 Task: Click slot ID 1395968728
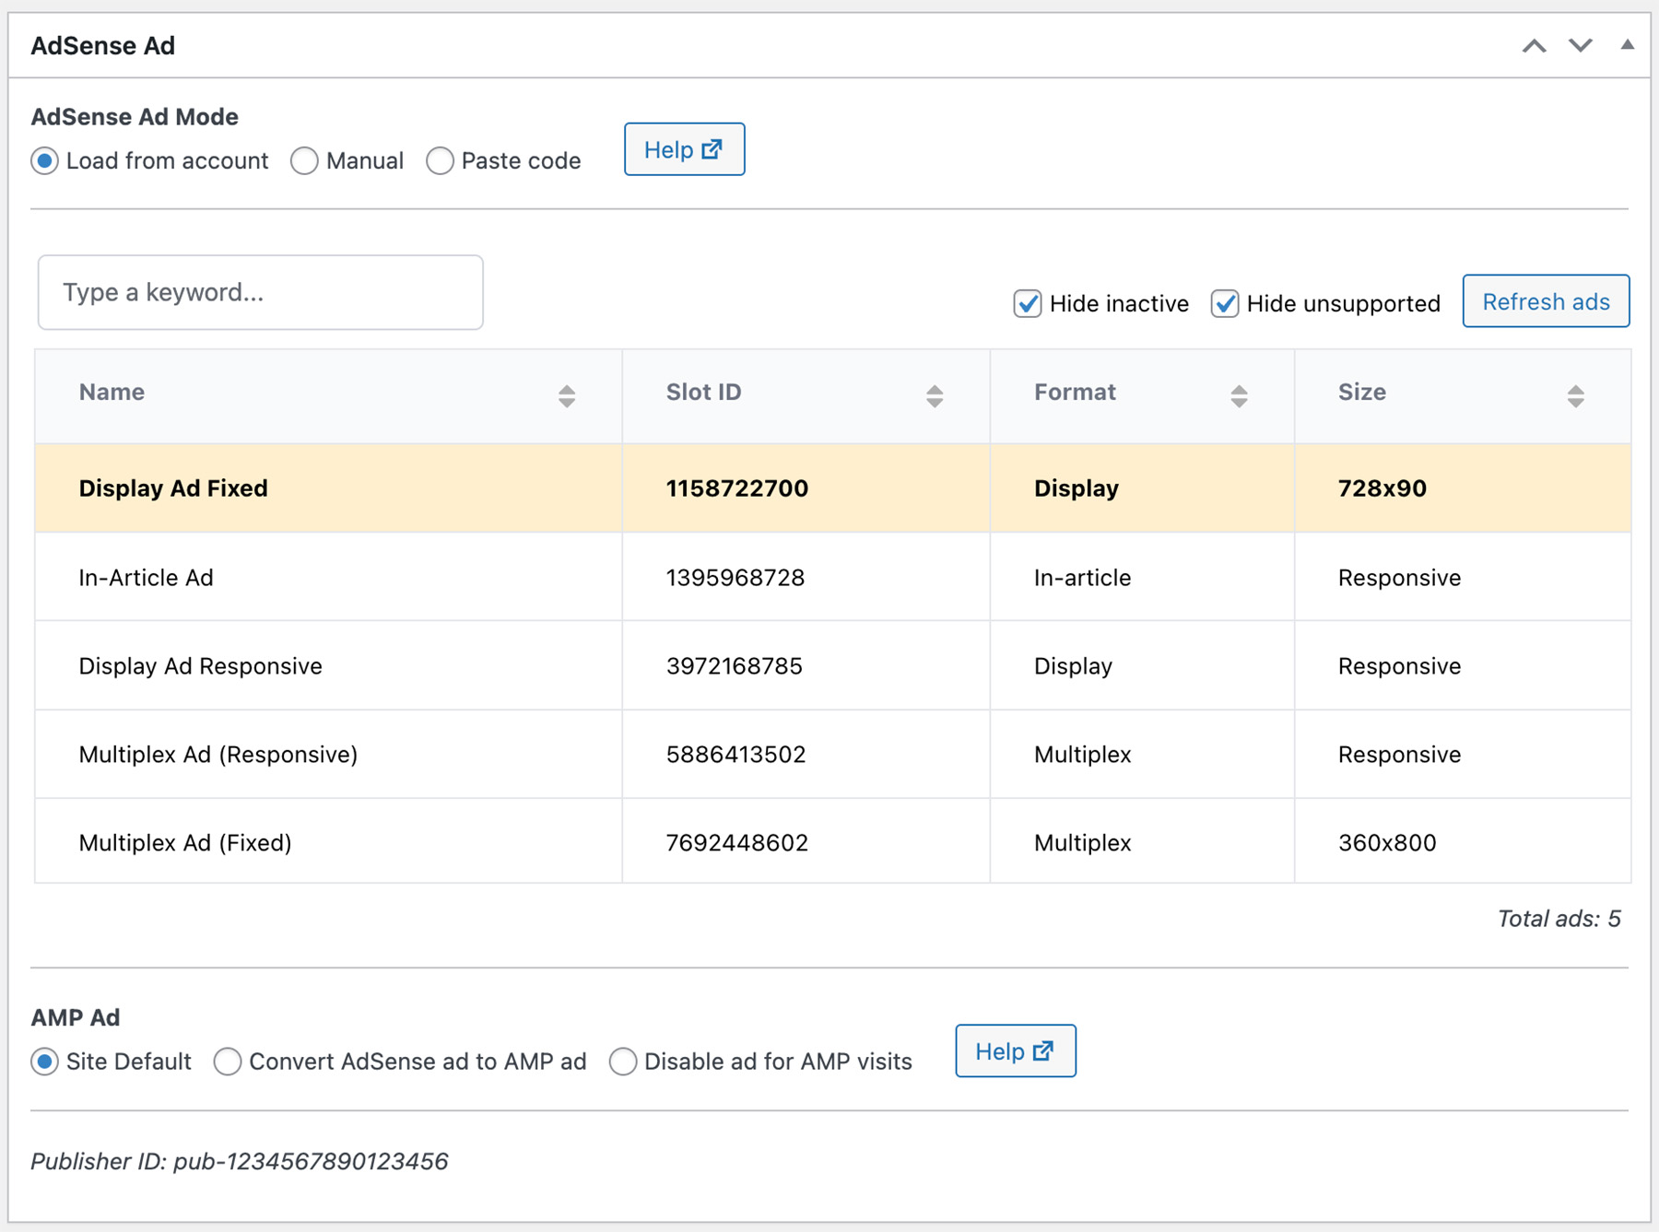coord(735,578)
